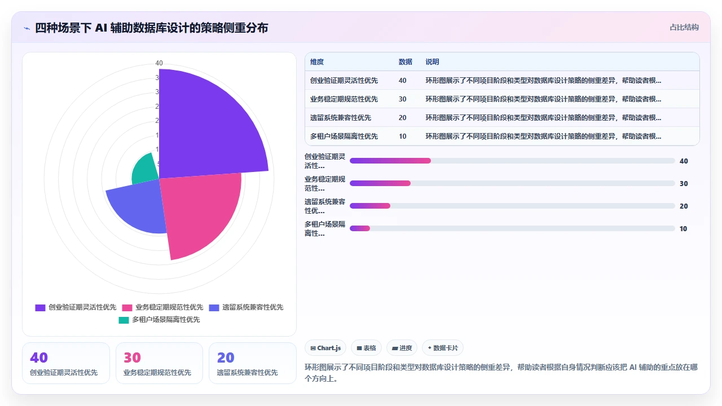Click table cell value 20

[x=402, y=118]
